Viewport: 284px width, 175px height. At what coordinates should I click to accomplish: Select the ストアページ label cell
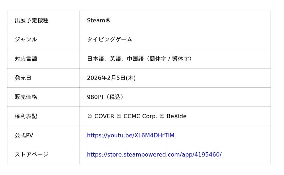32,154
